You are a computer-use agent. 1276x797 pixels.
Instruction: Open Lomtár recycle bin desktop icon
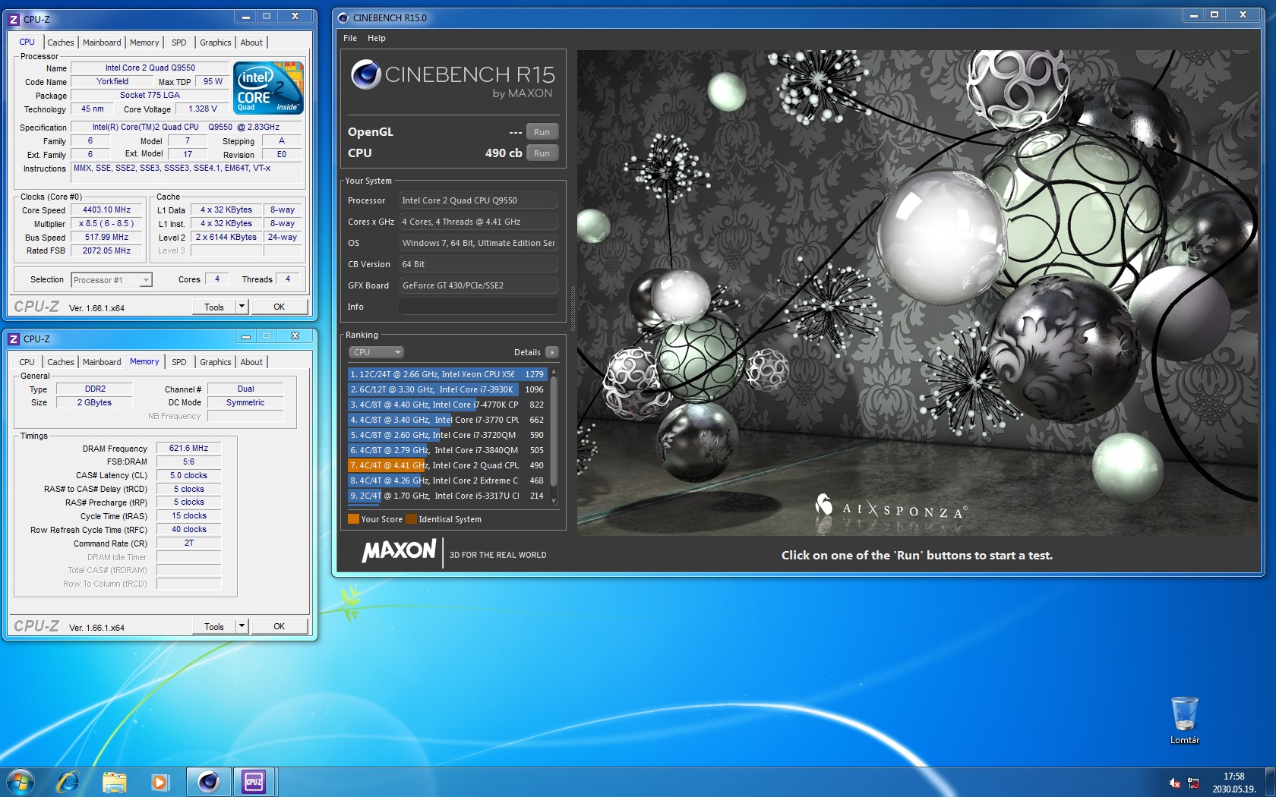coord(1185,721)
